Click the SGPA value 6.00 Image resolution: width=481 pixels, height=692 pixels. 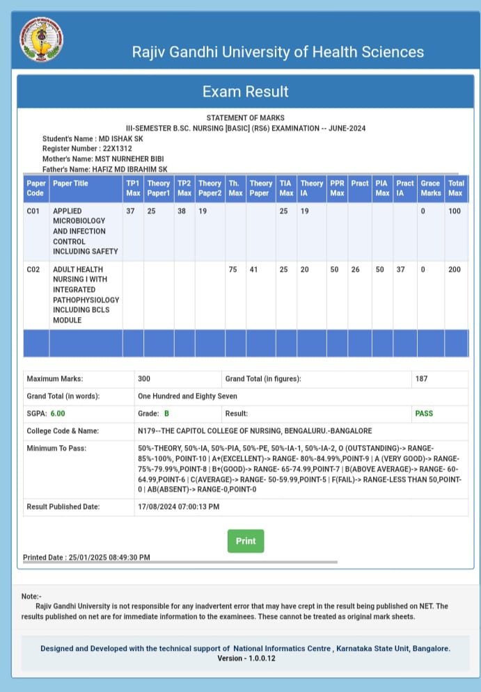tap(58, 414)
